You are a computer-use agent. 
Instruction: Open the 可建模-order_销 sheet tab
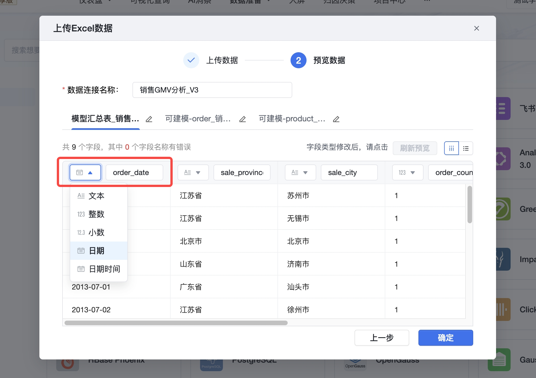[198, 119]
